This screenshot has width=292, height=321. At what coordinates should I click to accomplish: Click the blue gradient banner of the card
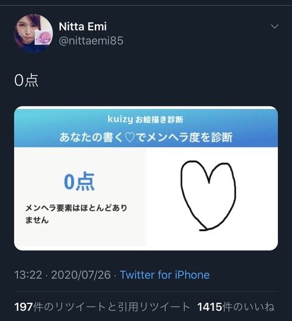(x=146, y=127)
